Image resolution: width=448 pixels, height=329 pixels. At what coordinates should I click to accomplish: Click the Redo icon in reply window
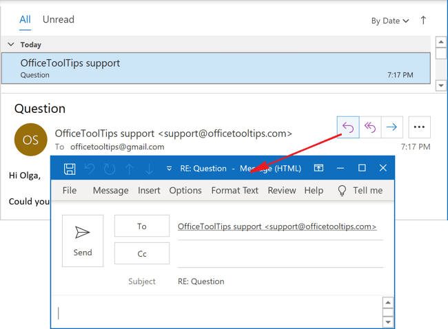(110, 169)
